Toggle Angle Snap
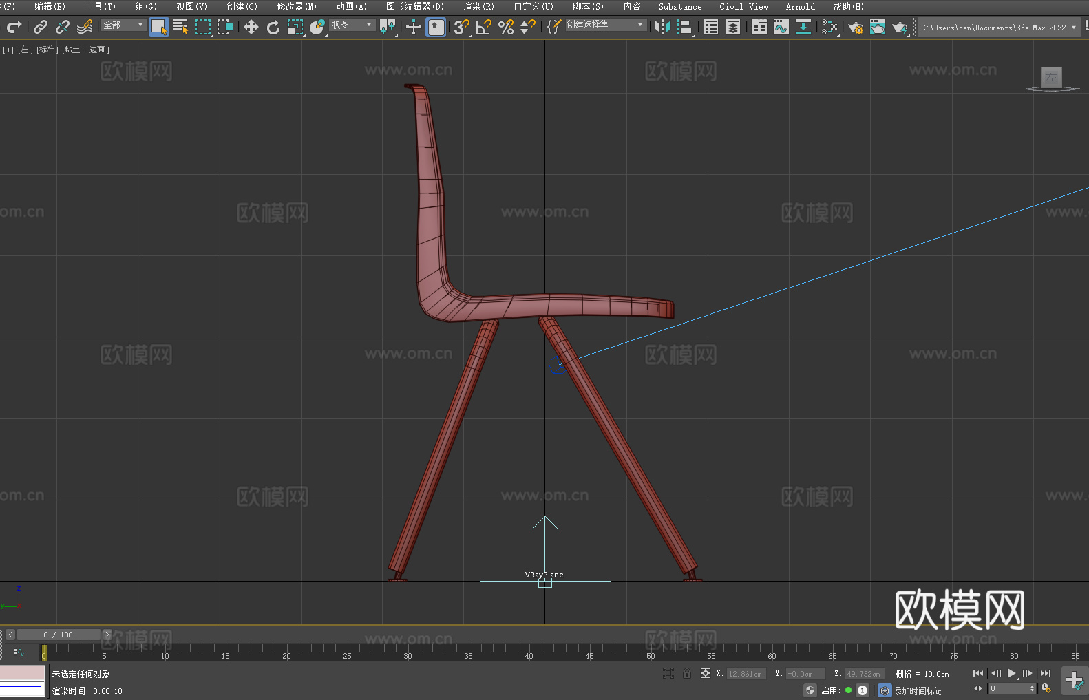This screenshot has width=1089, height=700. [484, 27]
